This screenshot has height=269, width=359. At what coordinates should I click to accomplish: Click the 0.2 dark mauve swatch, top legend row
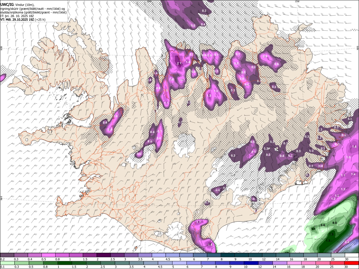coord(7,255)
